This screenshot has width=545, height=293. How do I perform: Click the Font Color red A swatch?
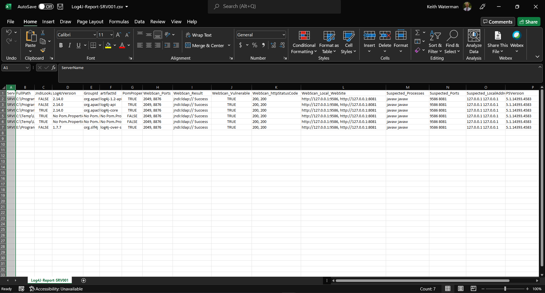[x=122, y=45]
